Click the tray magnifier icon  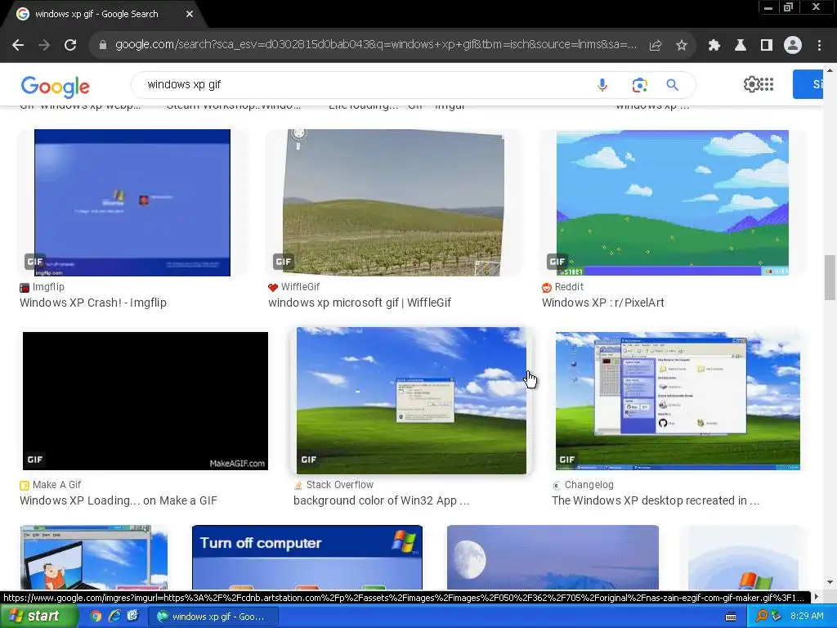coord(761,617)
